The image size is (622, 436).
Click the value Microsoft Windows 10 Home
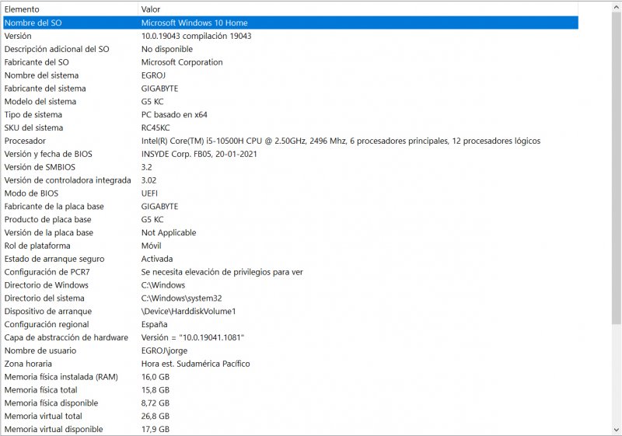194,23
